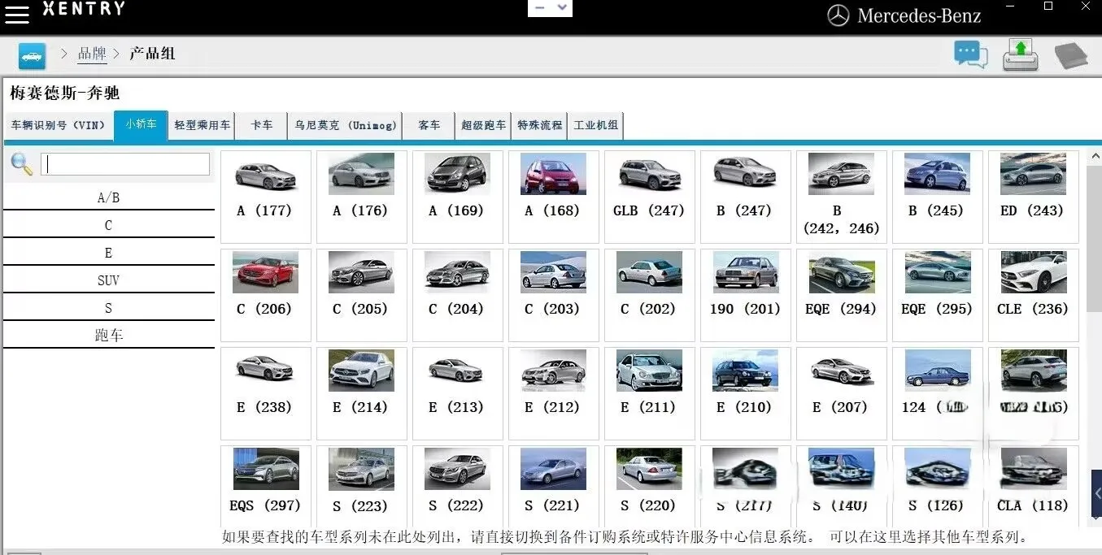Open the gray manual book icon
The width and height of the screenshot is (1102, 555).
coord(1071,56)
